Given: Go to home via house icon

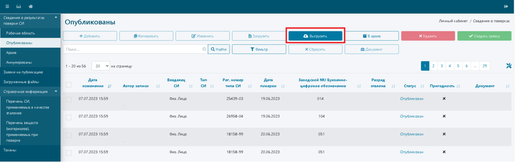Looking at the screenshot, I should click(30, 6).
